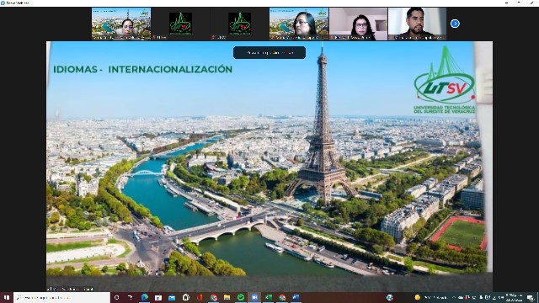
Task: Expand hidden system tray icons chevron
Action: (453, 297)
